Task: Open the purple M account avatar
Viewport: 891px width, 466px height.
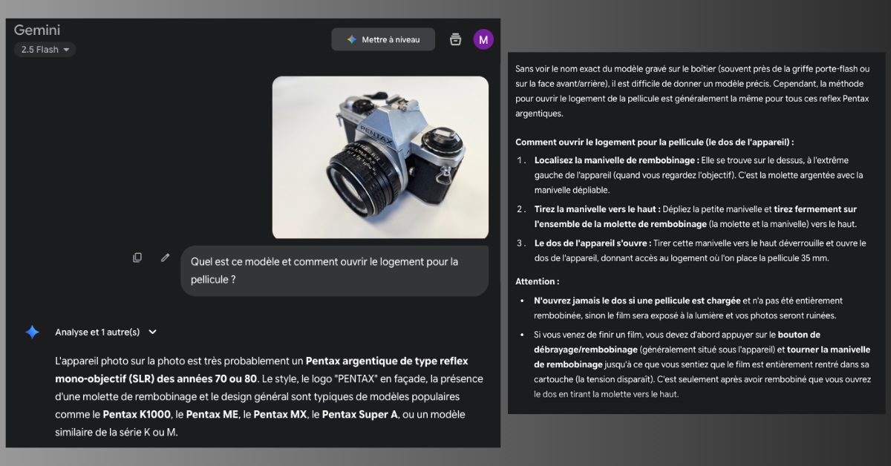Action: (x=483, y=39)
